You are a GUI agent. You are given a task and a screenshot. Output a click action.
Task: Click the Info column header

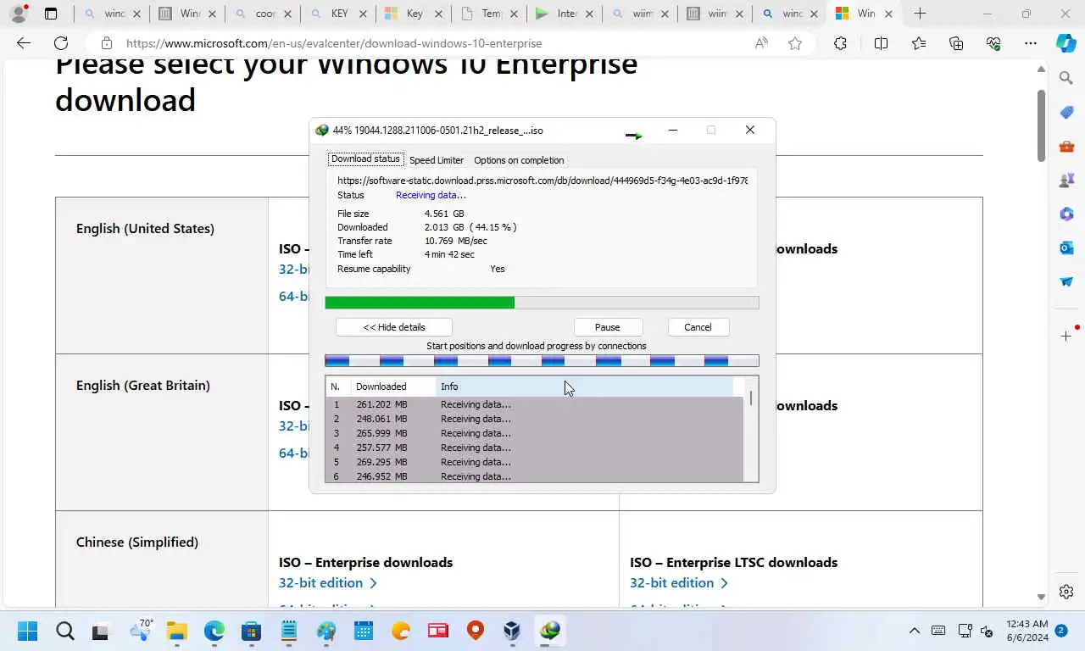[584, 387]
